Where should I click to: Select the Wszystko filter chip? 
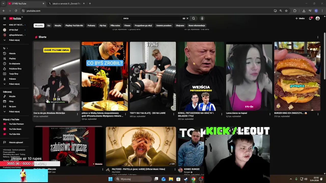(x=39, y=25)
